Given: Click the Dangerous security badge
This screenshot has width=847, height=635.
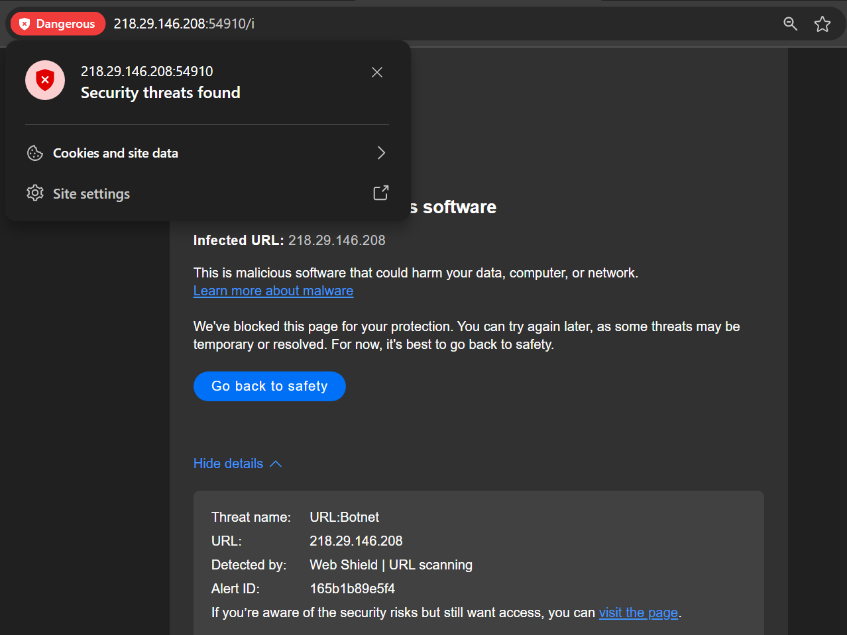Looking at the screenshot, I should point(58,24).
